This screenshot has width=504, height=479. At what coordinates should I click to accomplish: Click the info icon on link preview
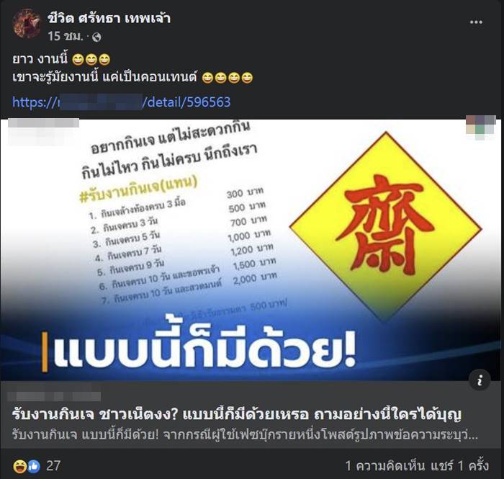(x=480, y=381)
